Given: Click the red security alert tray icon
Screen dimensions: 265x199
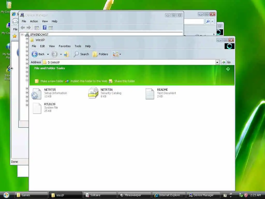Looking at the screenshot, I should 246,195.
